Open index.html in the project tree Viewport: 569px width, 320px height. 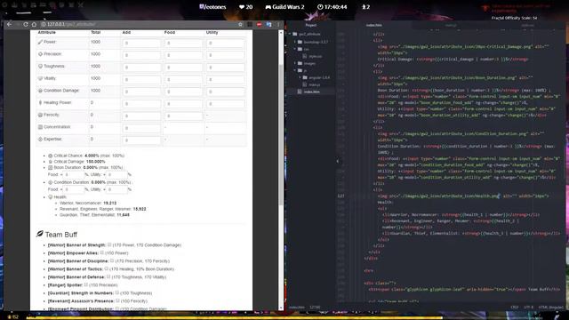[x=312, y=92]
